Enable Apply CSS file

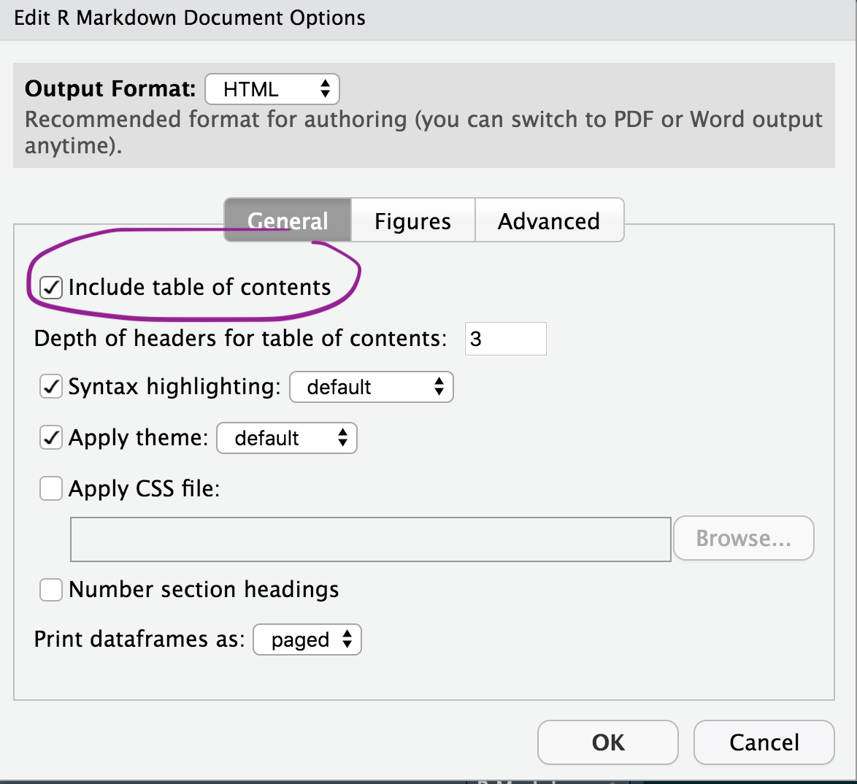(x=50, y=488)
